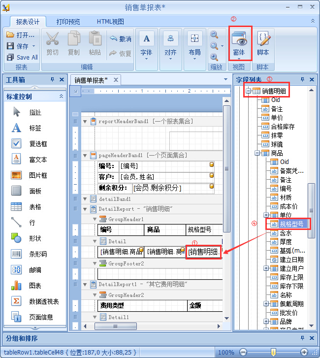The width and height of the screenshot is (320, 358).
Task: Toggle the 窗体 view windows button
Action: [239, 43]
